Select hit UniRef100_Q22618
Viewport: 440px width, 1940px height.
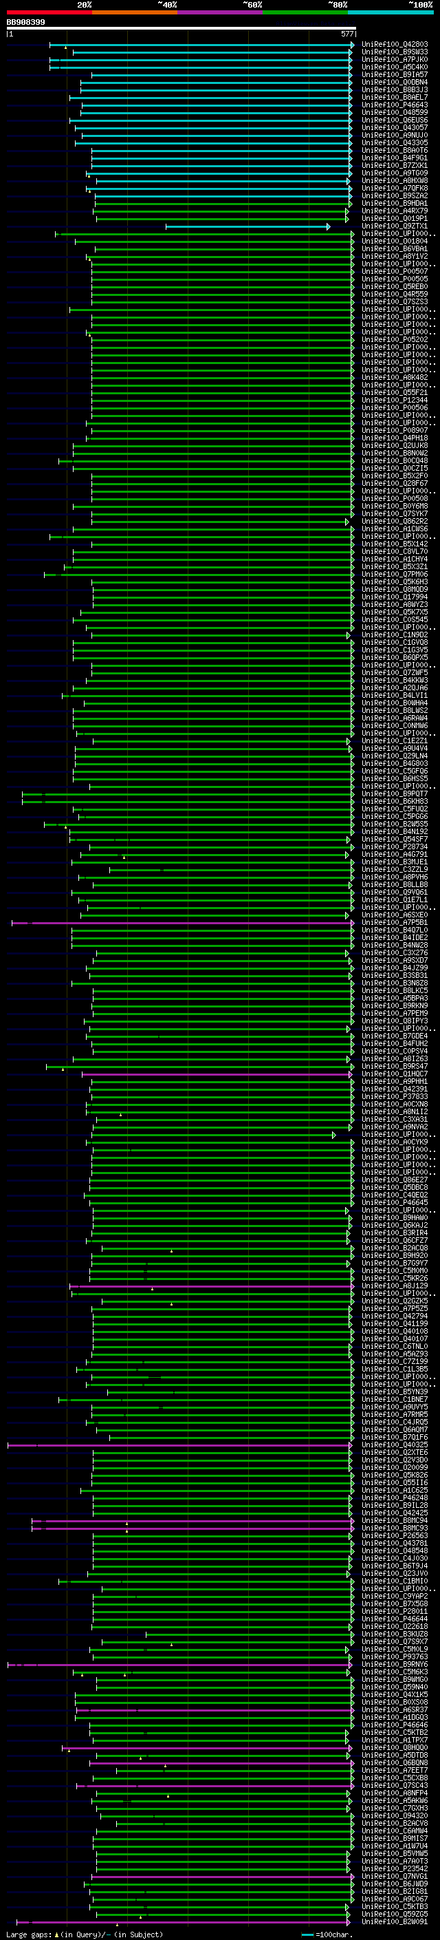click(x=395, y=1627)
